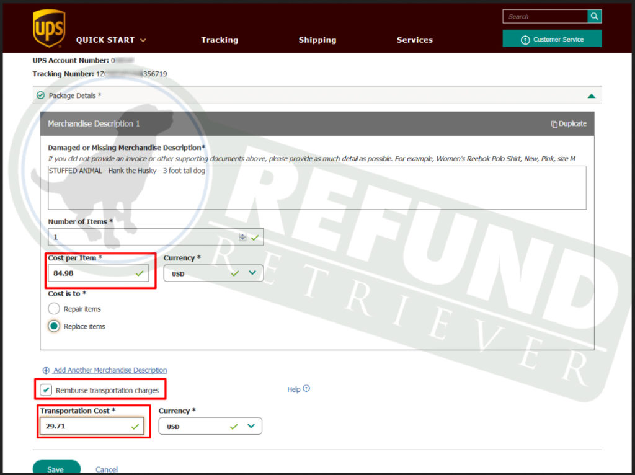
Task: Collapse the Package Details section
Action: coord(591,96)
